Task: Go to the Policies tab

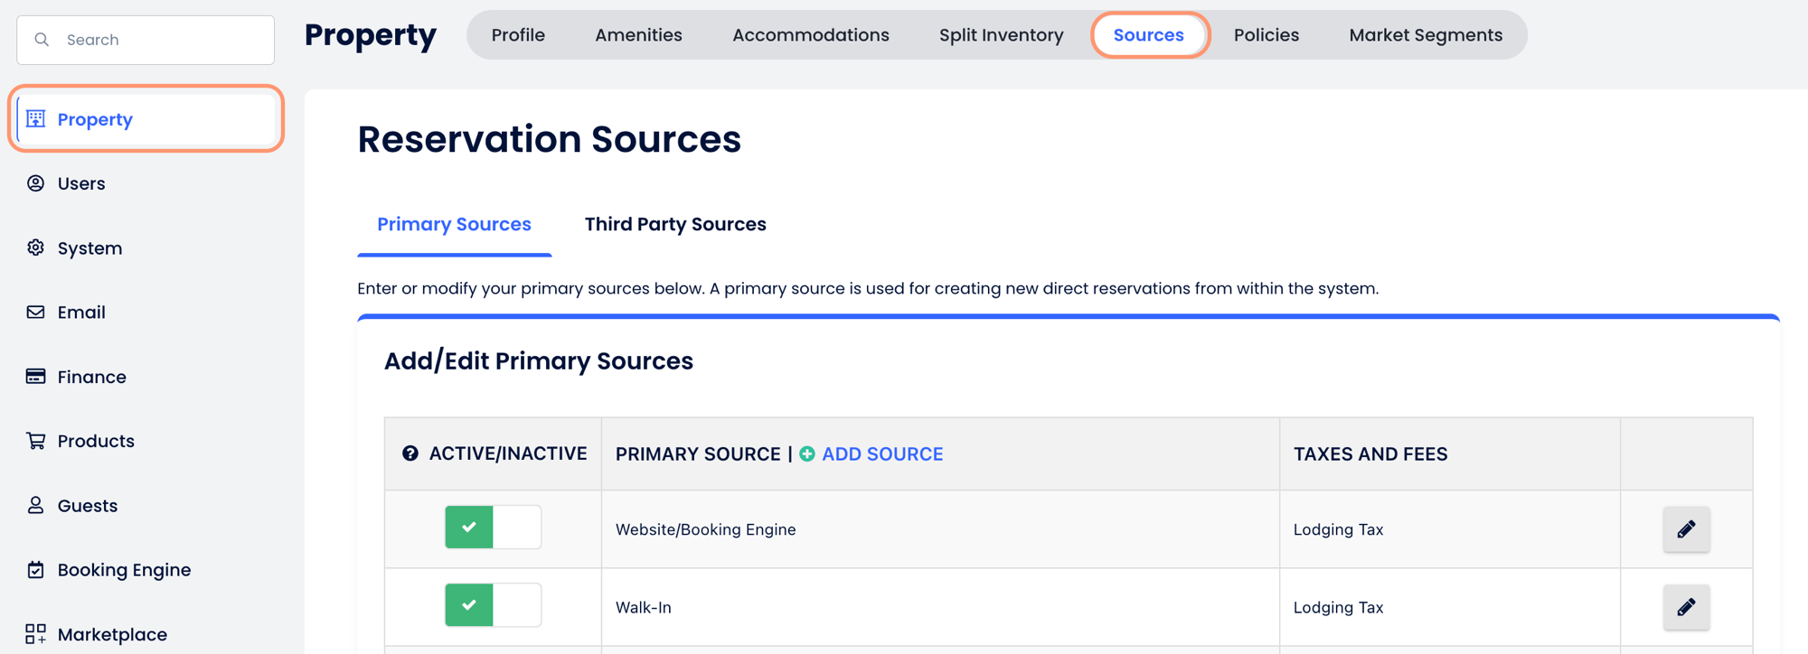Action: [1266, 35]
